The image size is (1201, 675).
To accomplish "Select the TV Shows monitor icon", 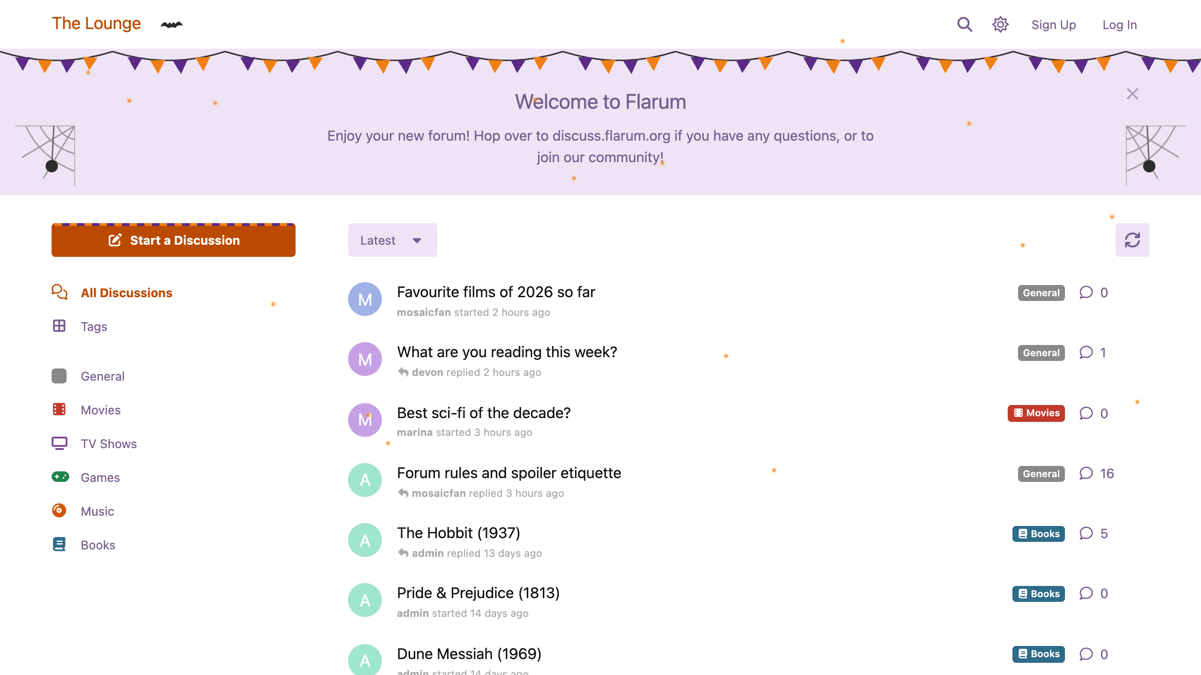I will coord(60,443).
